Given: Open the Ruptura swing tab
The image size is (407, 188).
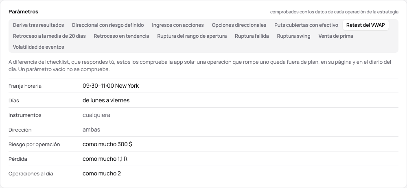Looking at the screenshot, I should [x=293, y=36].
